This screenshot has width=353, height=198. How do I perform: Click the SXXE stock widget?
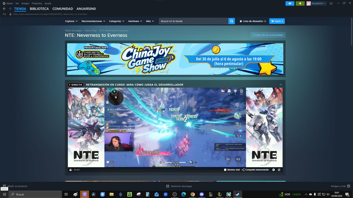[290, 194]
